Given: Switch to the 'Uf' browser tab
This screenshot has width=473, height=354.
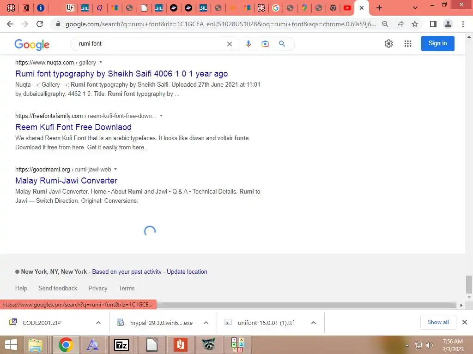Looking at the screenshot, I should click(70, 8).
